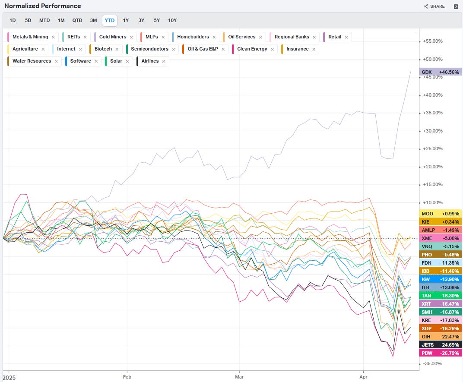Remove the MLPs series with x
Viewport: 463px width, 382px height.
pyautogui.click(x=163, y=37)
